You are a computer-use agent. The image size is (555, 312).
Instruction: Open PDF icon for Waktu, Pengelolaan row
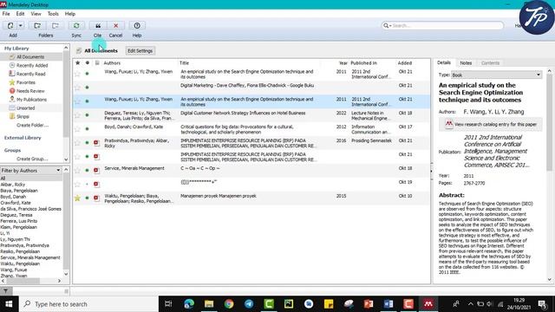pos(96,198)
